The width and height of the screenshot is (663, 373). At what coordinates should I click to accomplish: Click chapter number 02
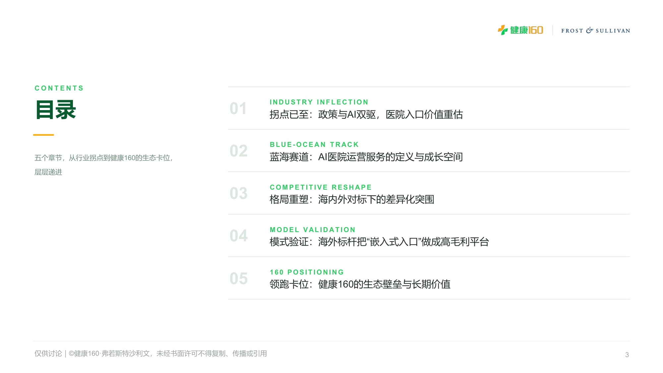click(238, 151)
